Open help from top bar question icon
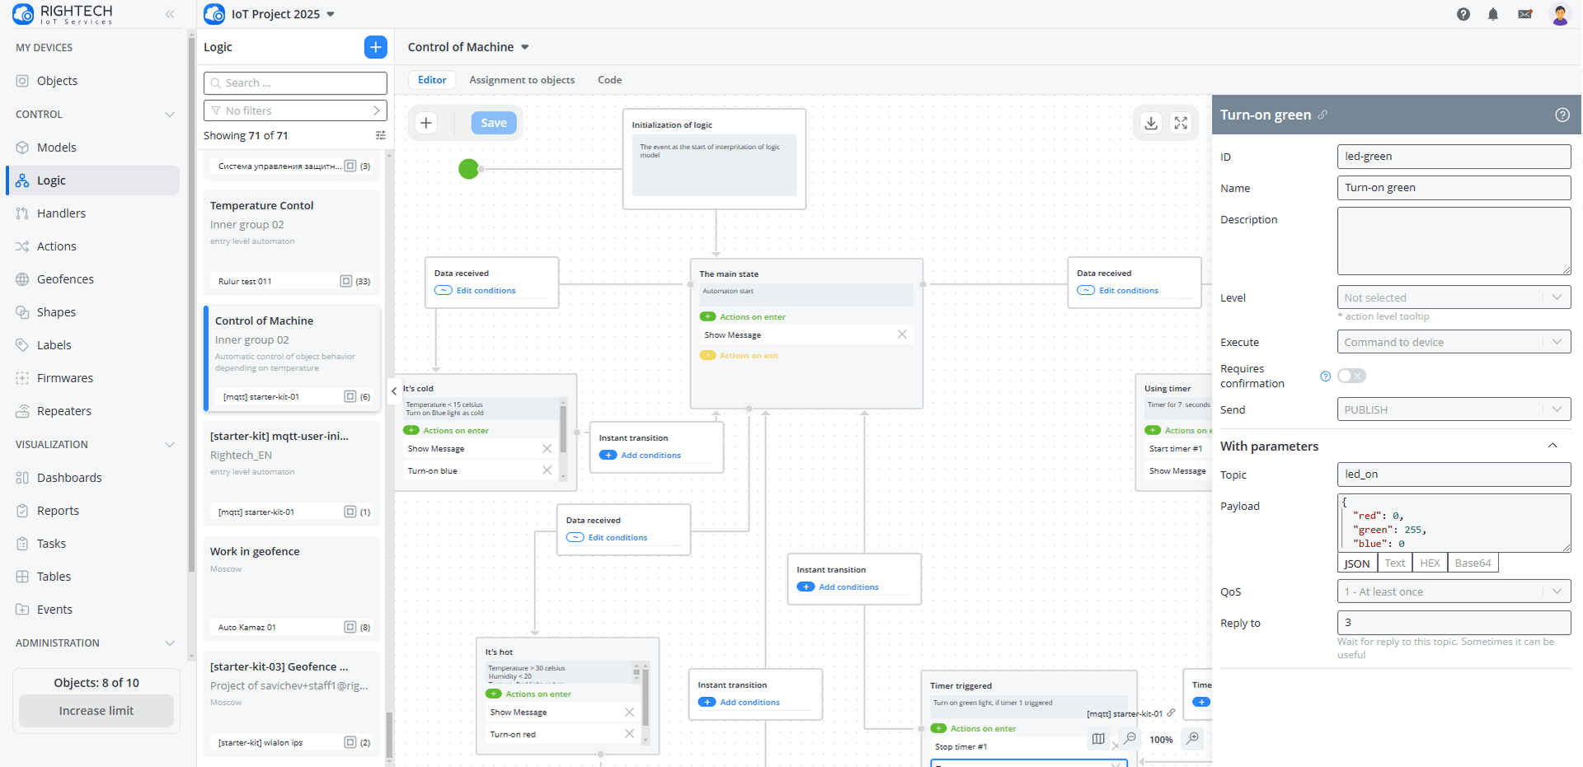Screen dimensions: 1583x767 [x=1463, y=14]
